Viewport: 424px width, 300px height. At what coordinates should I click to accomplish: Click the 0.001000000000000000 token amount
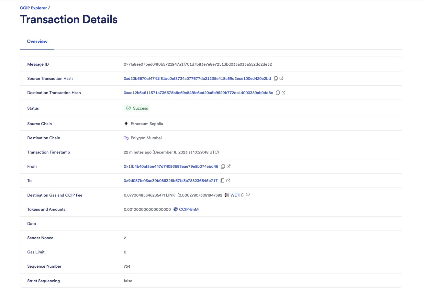(147, 209)
